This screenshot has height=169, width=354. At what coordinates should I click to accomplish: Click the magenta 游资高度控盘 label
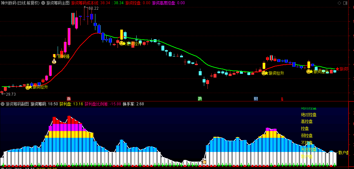[x=168, y=3]
